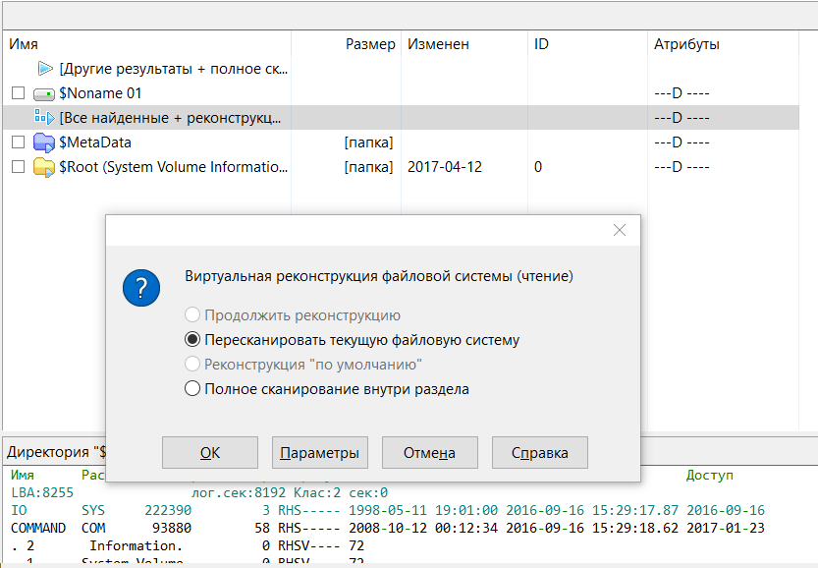Select "Полное сканирование внутри раздела" option
The height and width of the screenshot is (568, 818).
tap(192, 388)
